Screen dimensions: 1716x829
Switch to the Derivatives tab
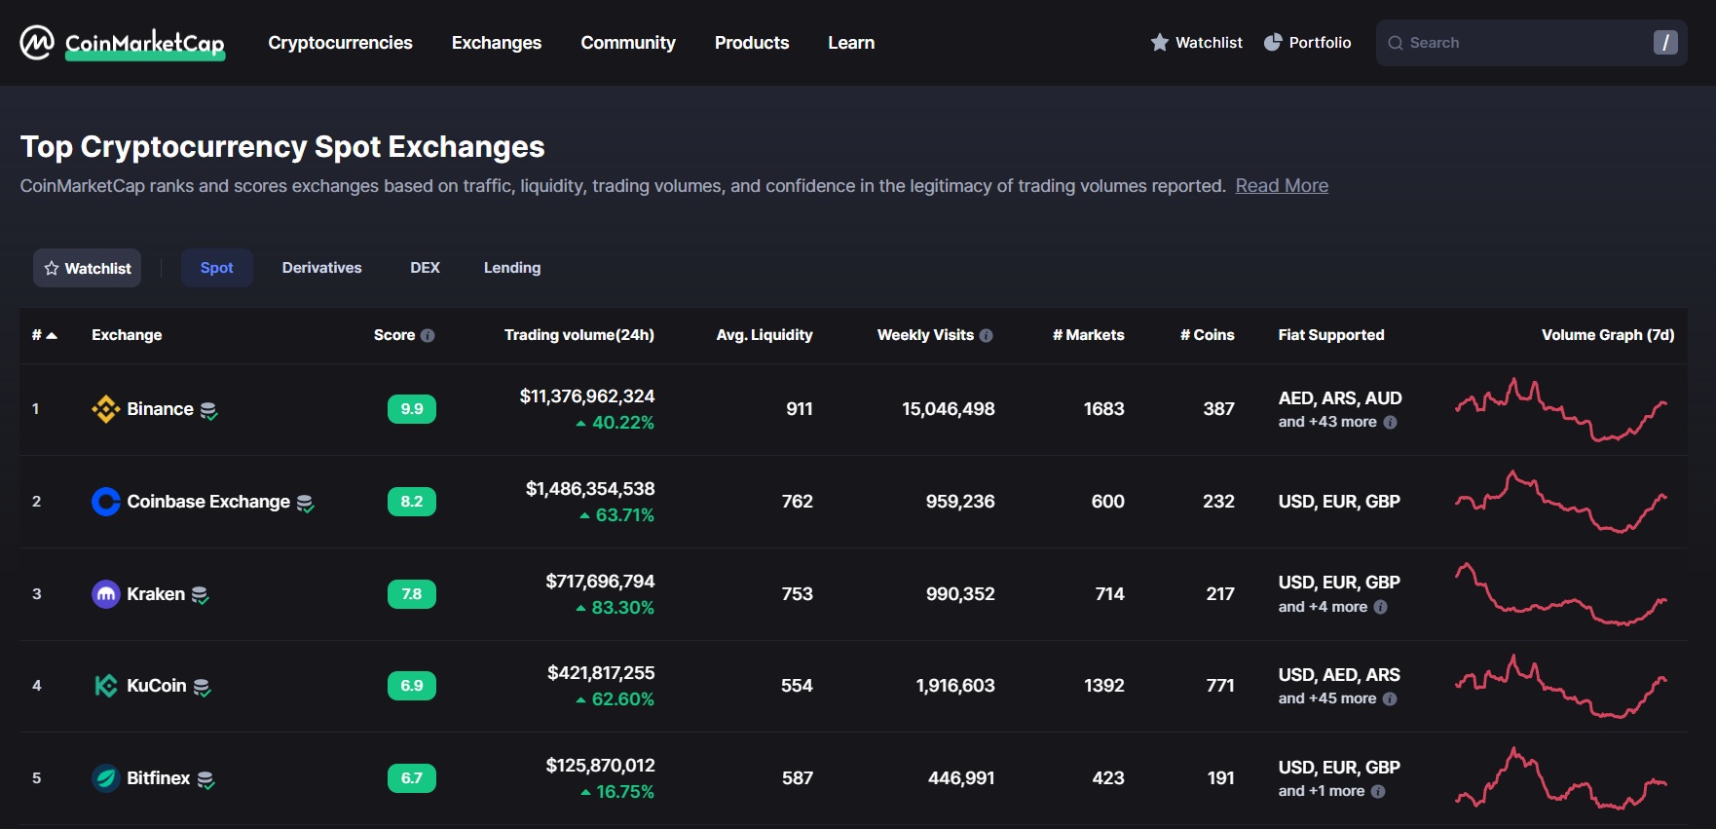[x=321, y=268]
